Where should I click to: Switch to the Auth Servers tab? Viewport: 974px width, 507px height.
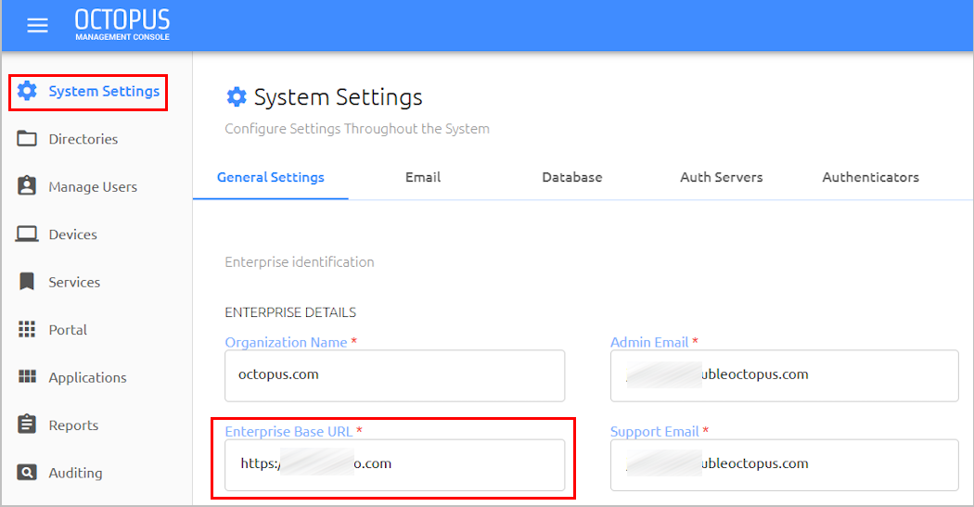point(721,177)
